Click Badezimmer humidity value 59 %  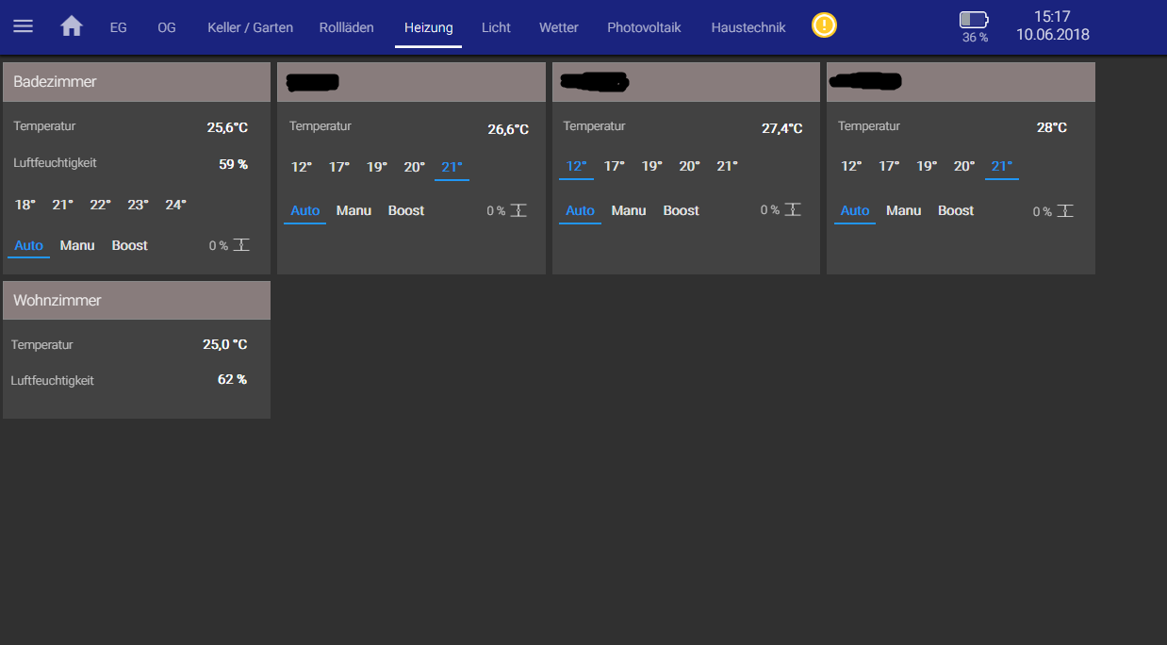pyautogui.click(x=233, y=164)
